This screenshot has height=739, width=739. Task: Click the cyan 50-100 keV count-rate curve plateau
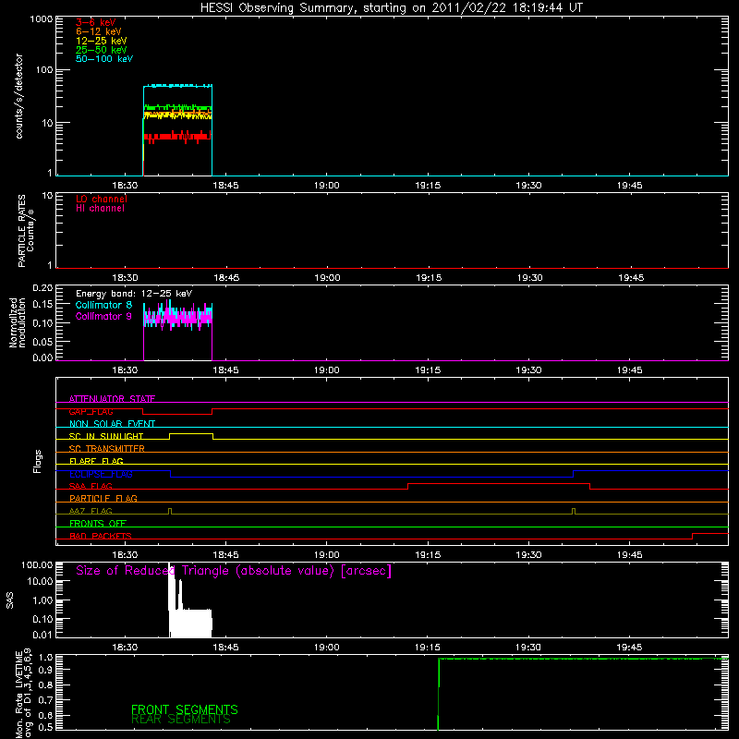[177, 86]
